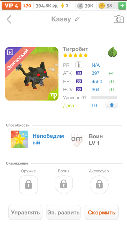
Task: Tap the green plus to add coins
Action: tap(122, 6)
